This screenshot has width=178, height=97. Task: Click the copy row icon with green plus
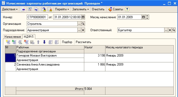pyautogui.click(x=14, y=42)
